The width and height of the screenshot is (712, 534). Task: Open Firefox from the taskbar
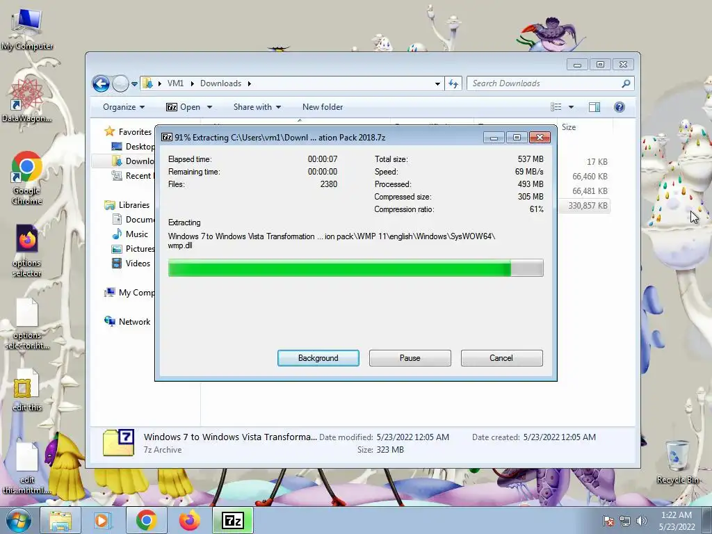(189, 520)
